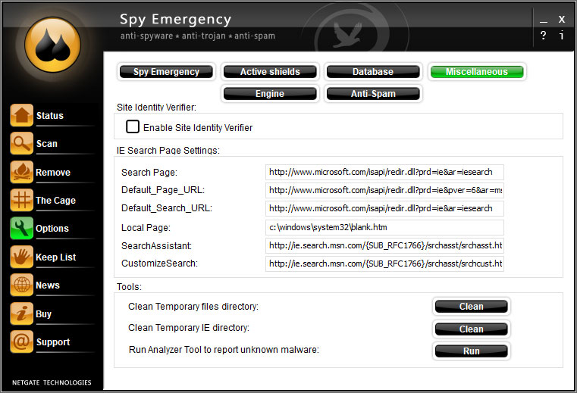This screenshot has height=393, width=577.
Task: Click the Options wrench icon
Action: pos(21,228)
